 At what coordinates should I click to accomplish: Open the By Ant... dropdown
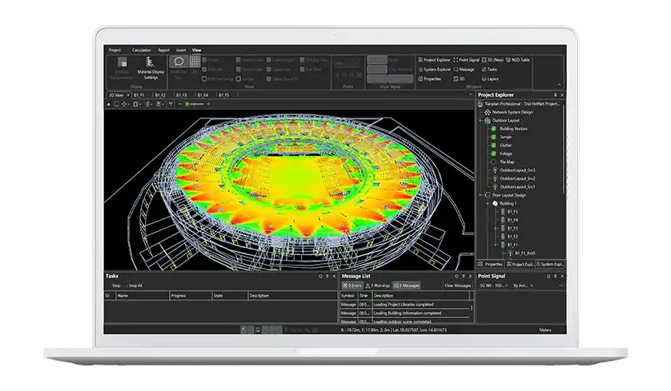pyautogui.click(x=523, y=285)
